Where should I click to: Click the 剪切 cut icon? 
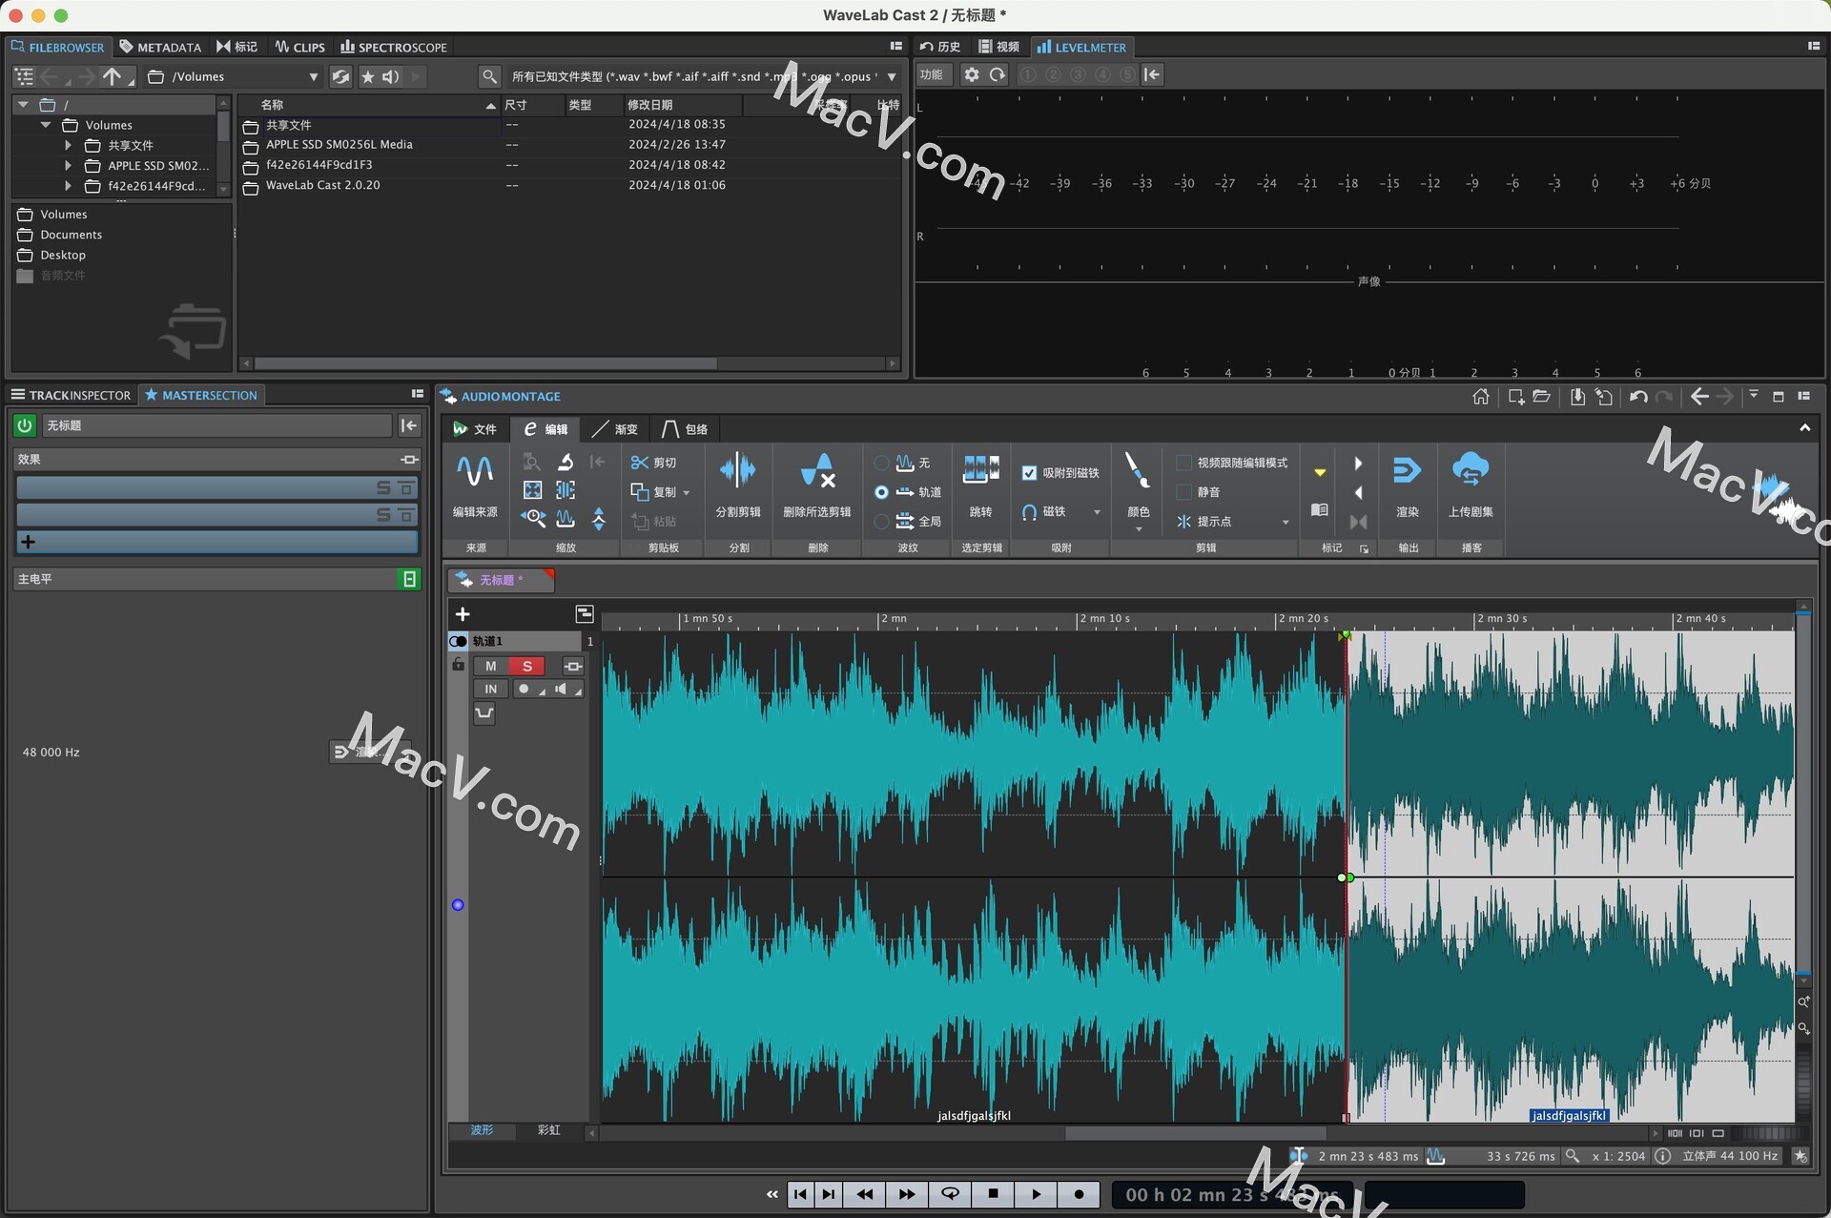[651, 463]
